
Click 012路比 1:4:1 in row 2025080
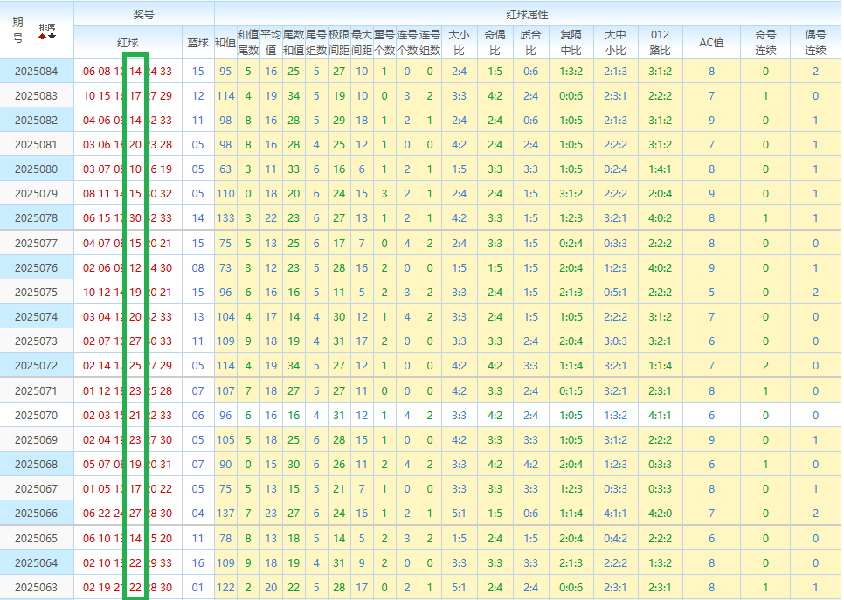point(660,169)
